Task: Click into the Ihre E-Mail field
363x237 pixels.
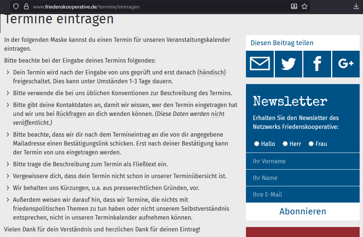Action: pyautogui.click(x=303, y=194)
